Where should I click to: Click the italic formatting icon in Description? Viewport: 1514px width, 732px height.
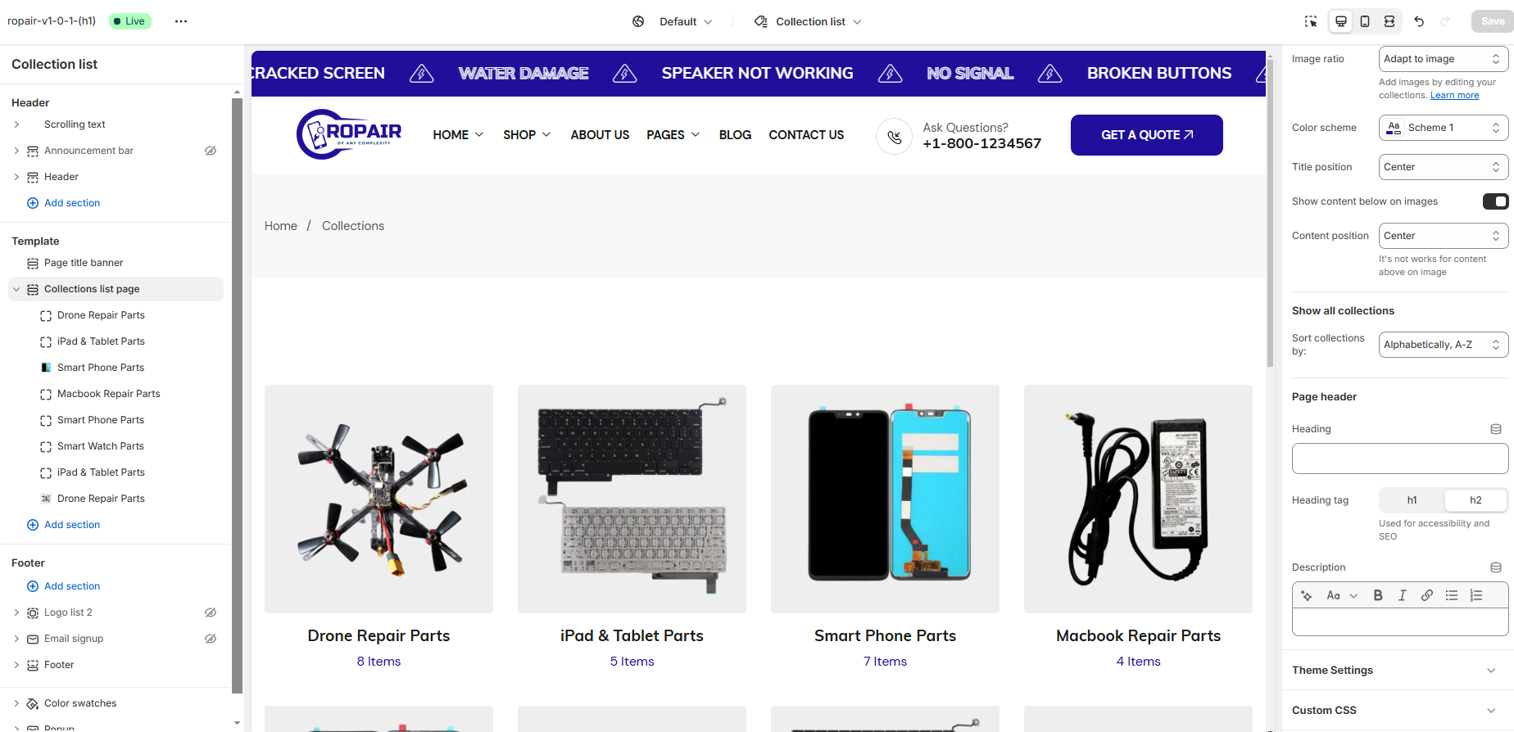click(x=1402, y=595)
